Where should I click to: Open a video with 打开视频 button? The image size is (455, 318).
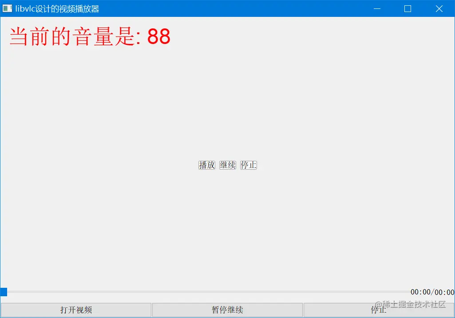click(x=76, y=310)
